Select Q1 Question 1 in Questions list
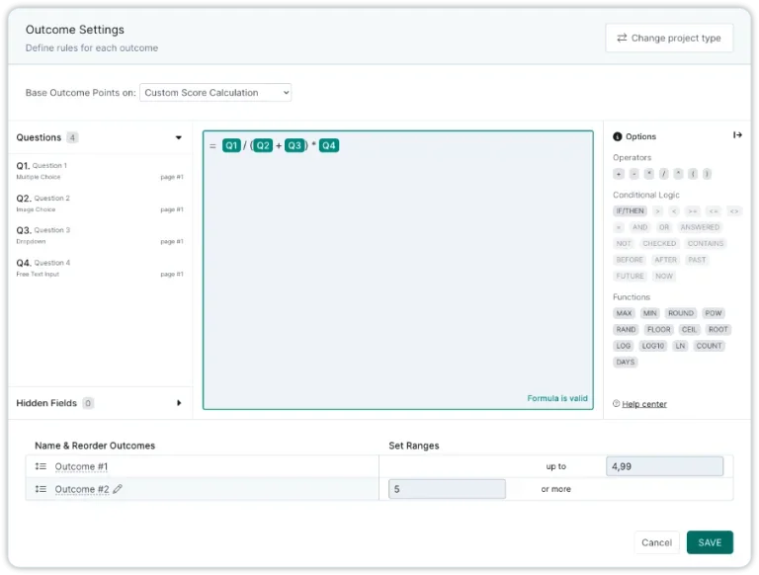Screen dimensions: 759x575 pos(100,170)
